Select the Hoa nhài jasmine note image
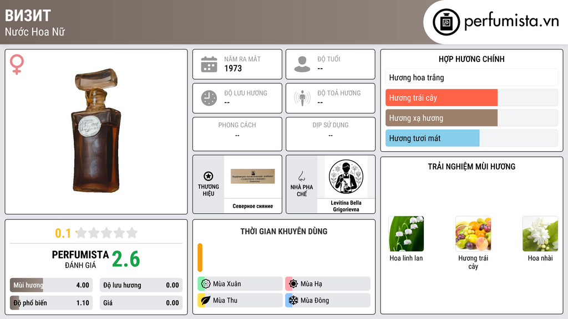Image resolution: width=568 pixels, height=319 pixels. click(540, 234)
